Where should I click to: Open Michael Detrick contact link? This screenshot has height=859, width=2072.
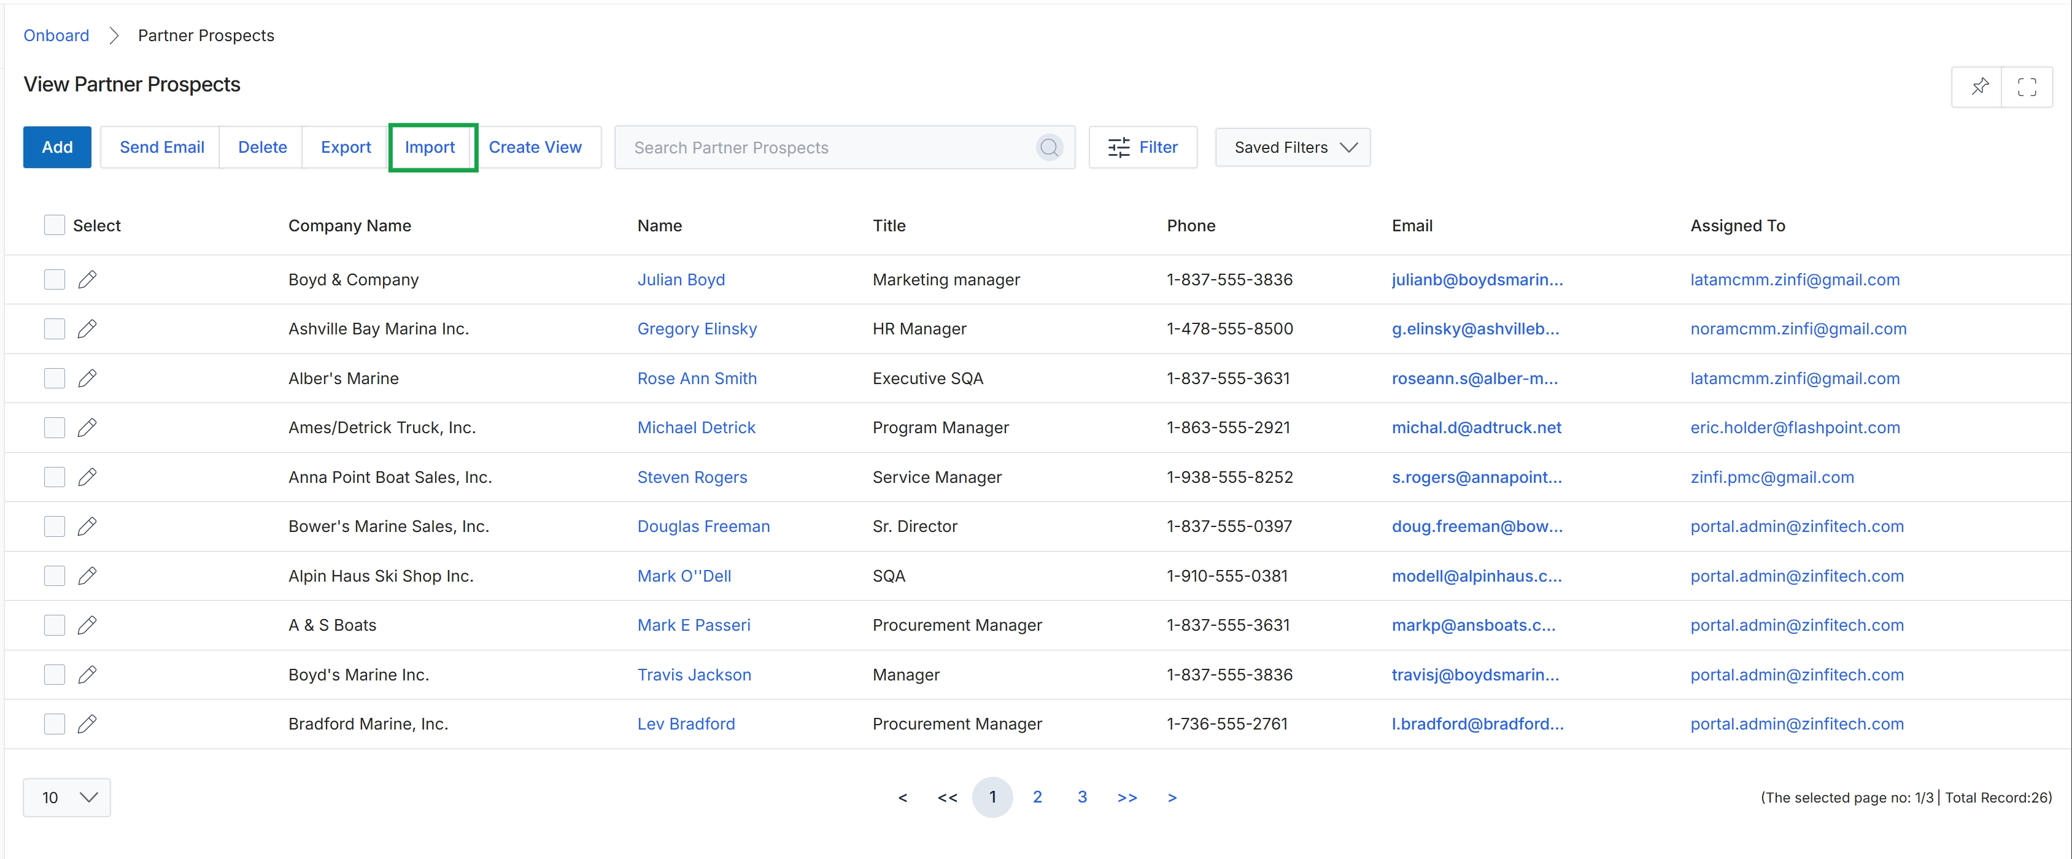tap(697, 427)
